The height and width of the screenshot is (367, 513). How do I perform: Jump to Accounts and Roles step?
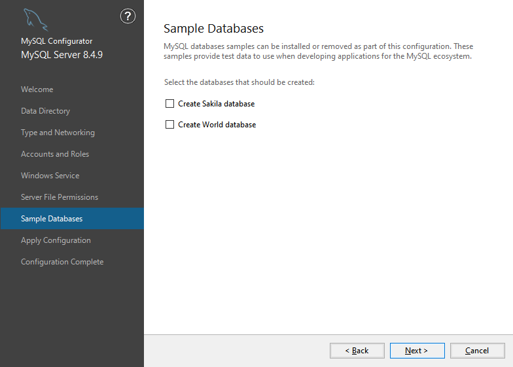point(55,154)
